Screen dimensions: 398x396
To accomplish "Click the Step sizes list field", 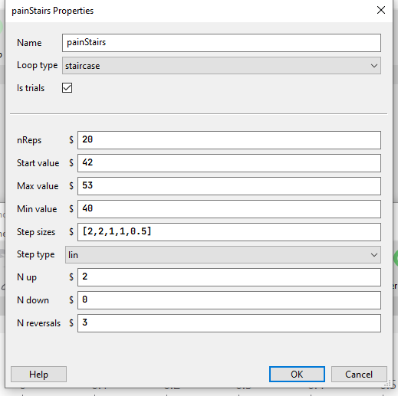I will (x=229, y=232).
